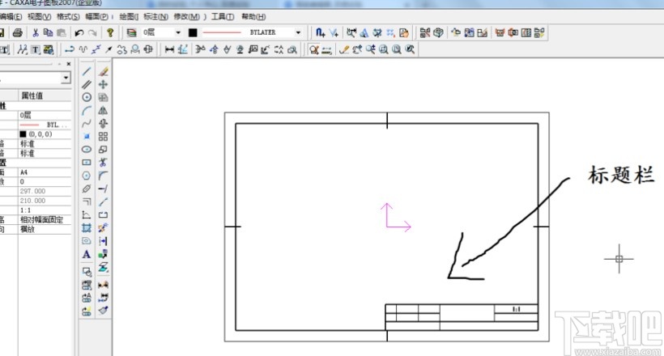Select the Move (four-arrow) tool

coord(103,84)
